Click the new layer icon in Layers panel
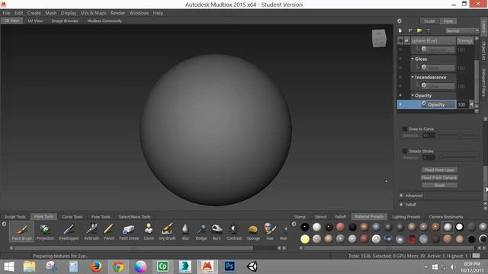The width and height of the screenshot is (488, 274). click(400, 30)
